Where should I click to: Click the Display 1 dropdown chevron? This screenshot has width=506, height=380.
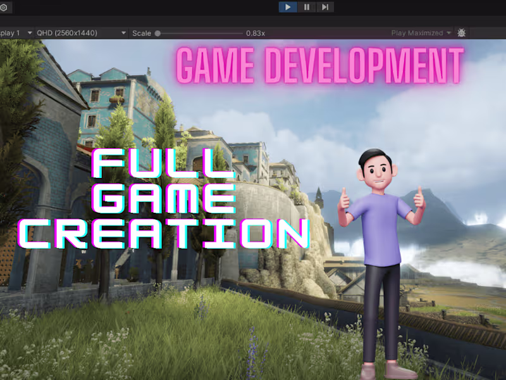(x=28, y=33)
